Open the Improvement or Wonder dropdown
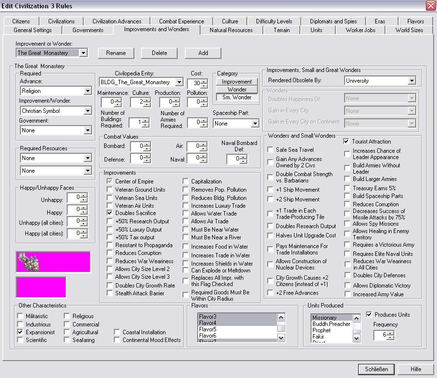 pyautogui.click(x=83, y=53)
